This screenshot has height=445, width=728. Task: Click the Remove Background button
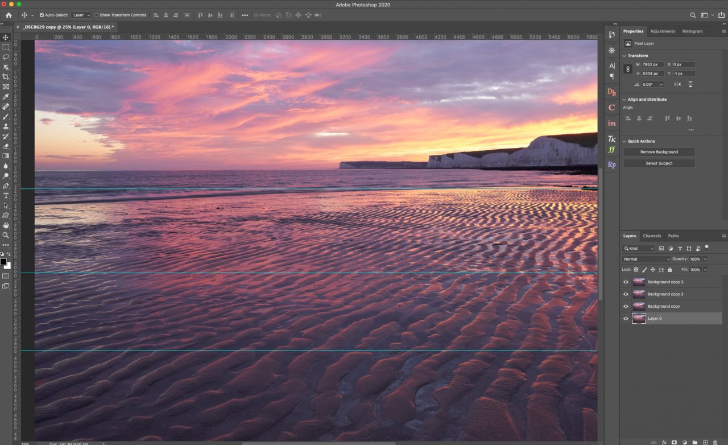659,152
